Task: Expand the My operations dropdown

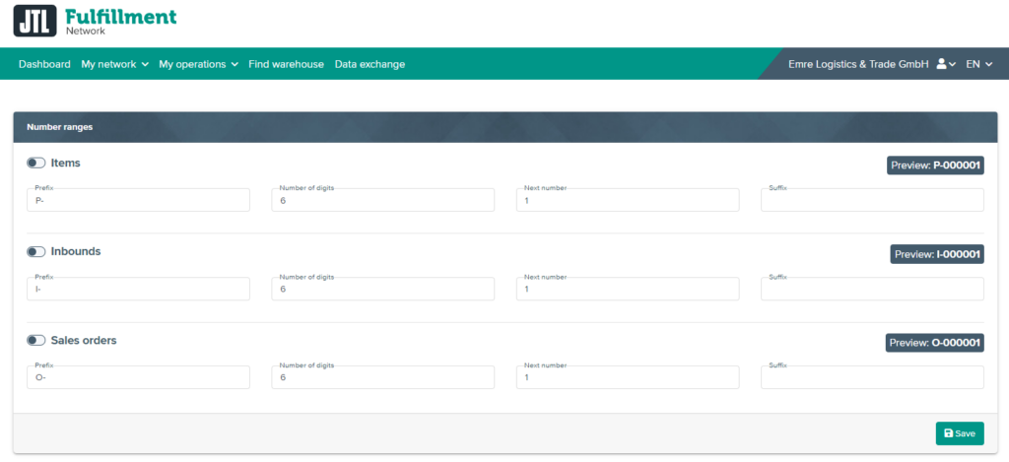Action: click(198, 64)
